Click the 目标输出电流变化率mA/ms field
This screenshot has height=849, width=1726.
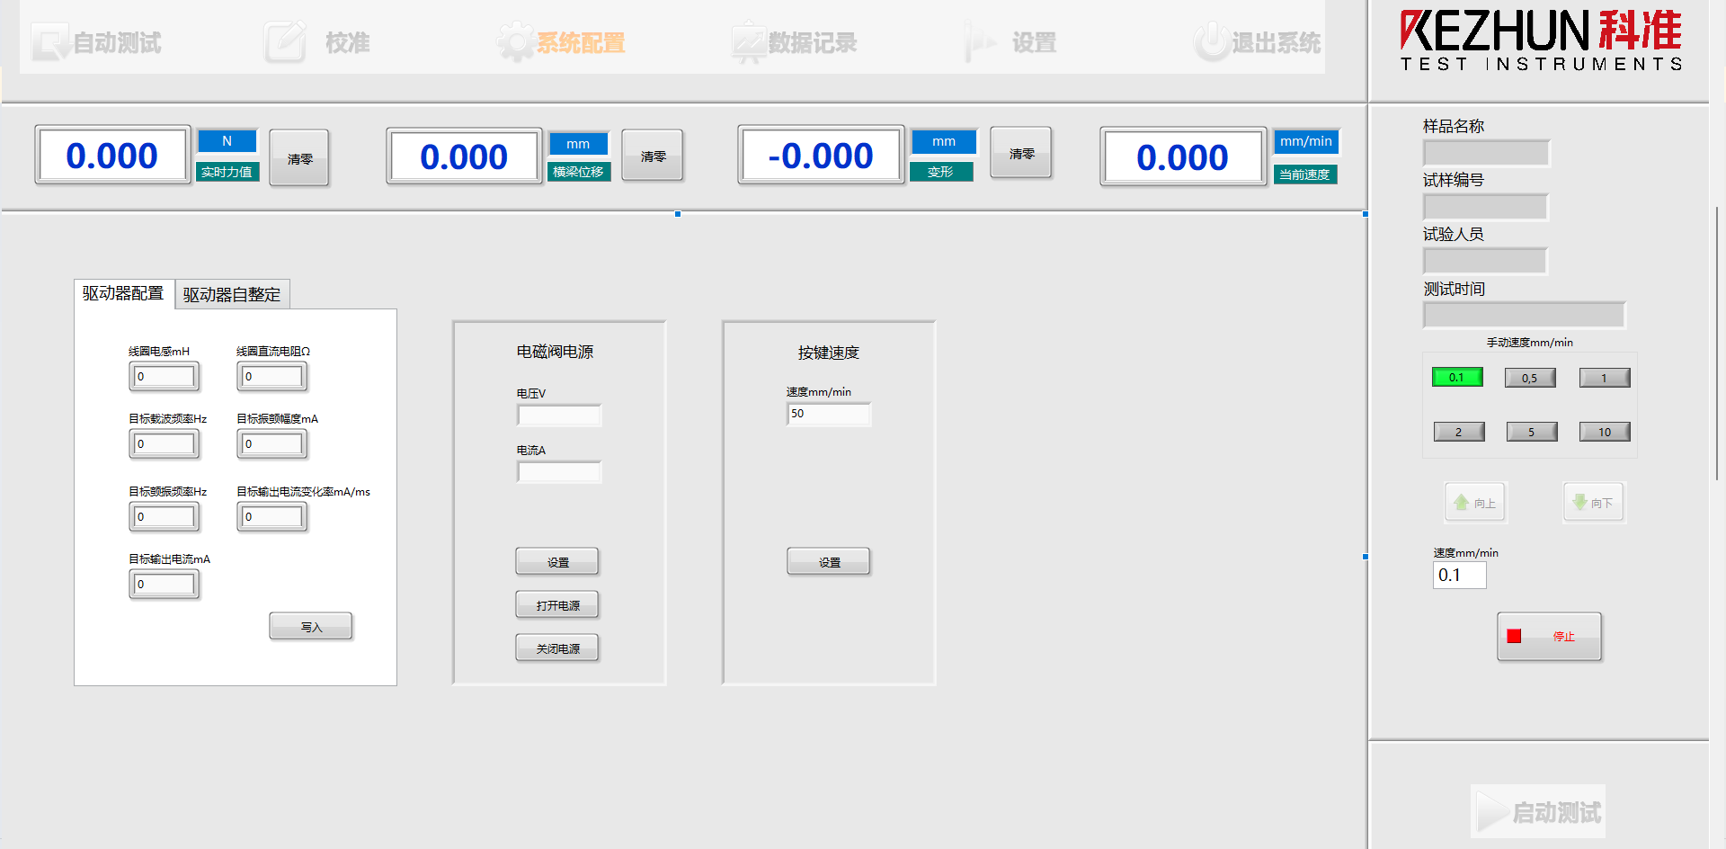pos(272,516)
